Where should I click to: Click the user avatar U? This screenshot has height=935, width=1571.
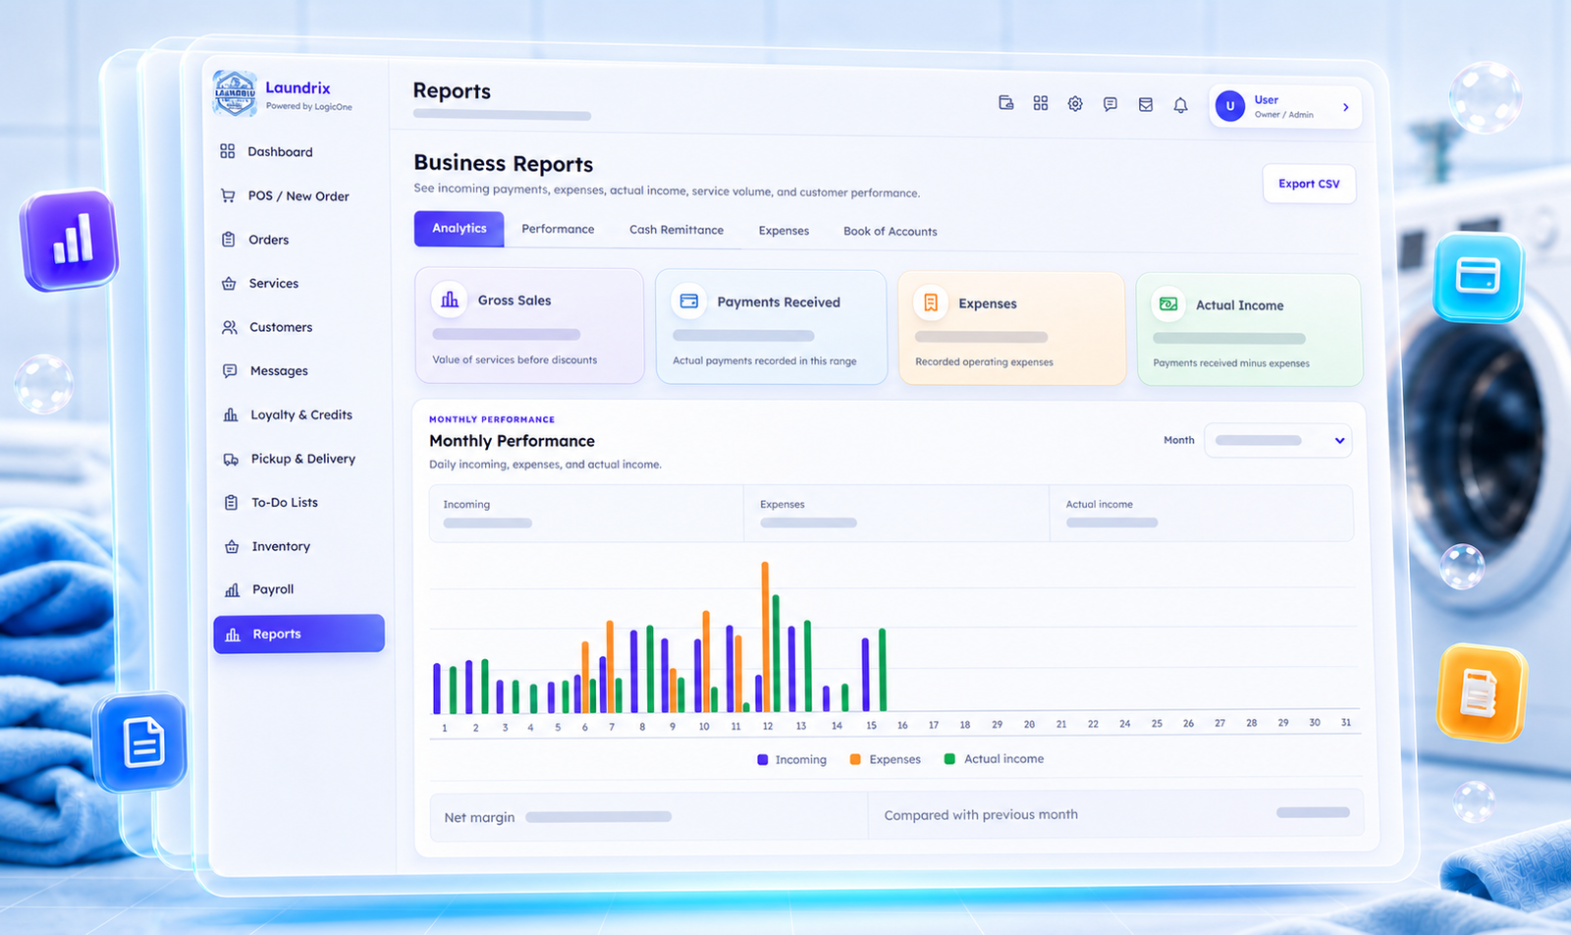[1230, 106]
